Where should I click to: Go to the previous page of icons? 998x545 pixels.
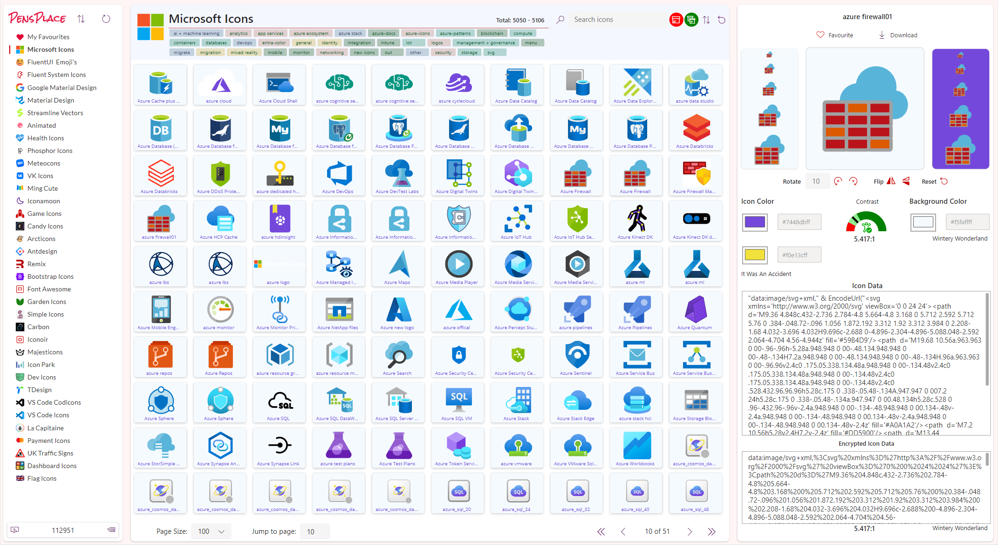pyautogui.click(x=623, y=531)
